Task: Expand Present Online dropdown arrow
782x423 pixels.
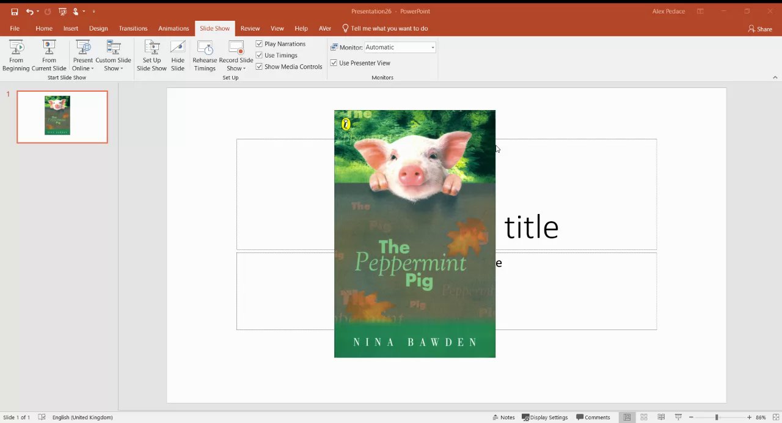Action: tap(92, 68)
